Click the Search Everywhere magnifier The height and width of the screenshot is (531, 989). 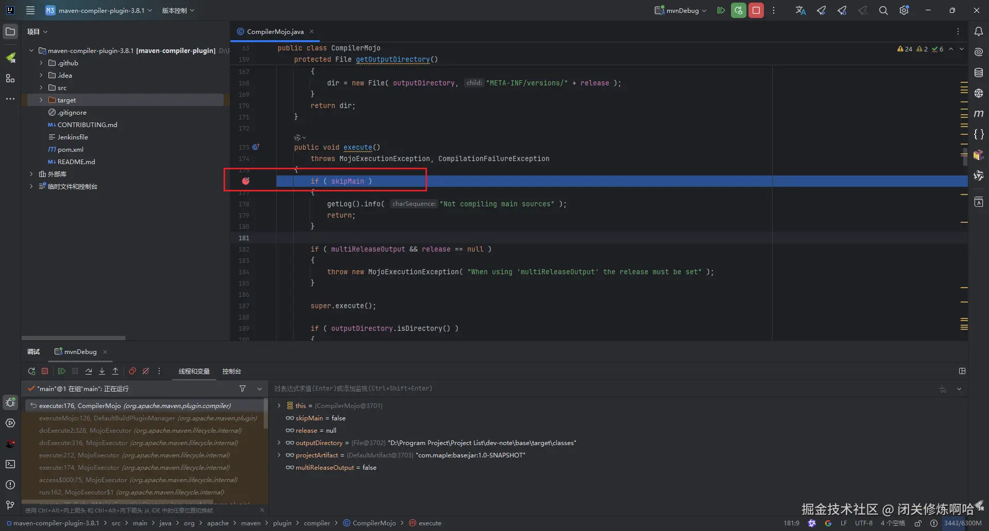pos(883,10)
